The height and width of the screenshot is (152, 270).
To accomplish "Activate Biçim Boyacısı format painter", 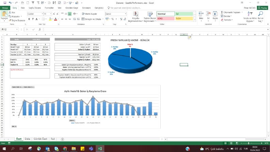I will pos(17,20).
